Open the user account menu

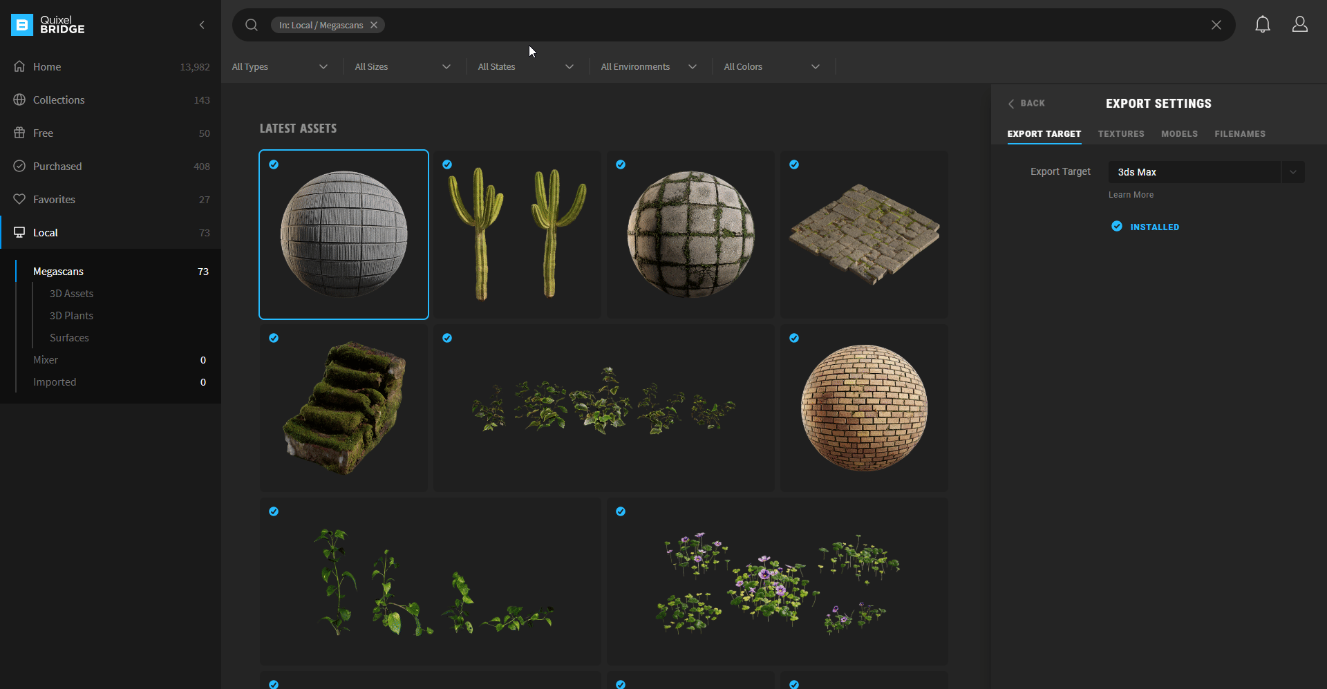pyautogui.click(x=1300, y=24)
